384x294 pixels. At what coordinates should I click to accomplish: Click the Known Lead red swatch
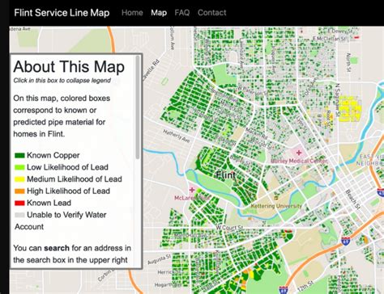[19, 203]
